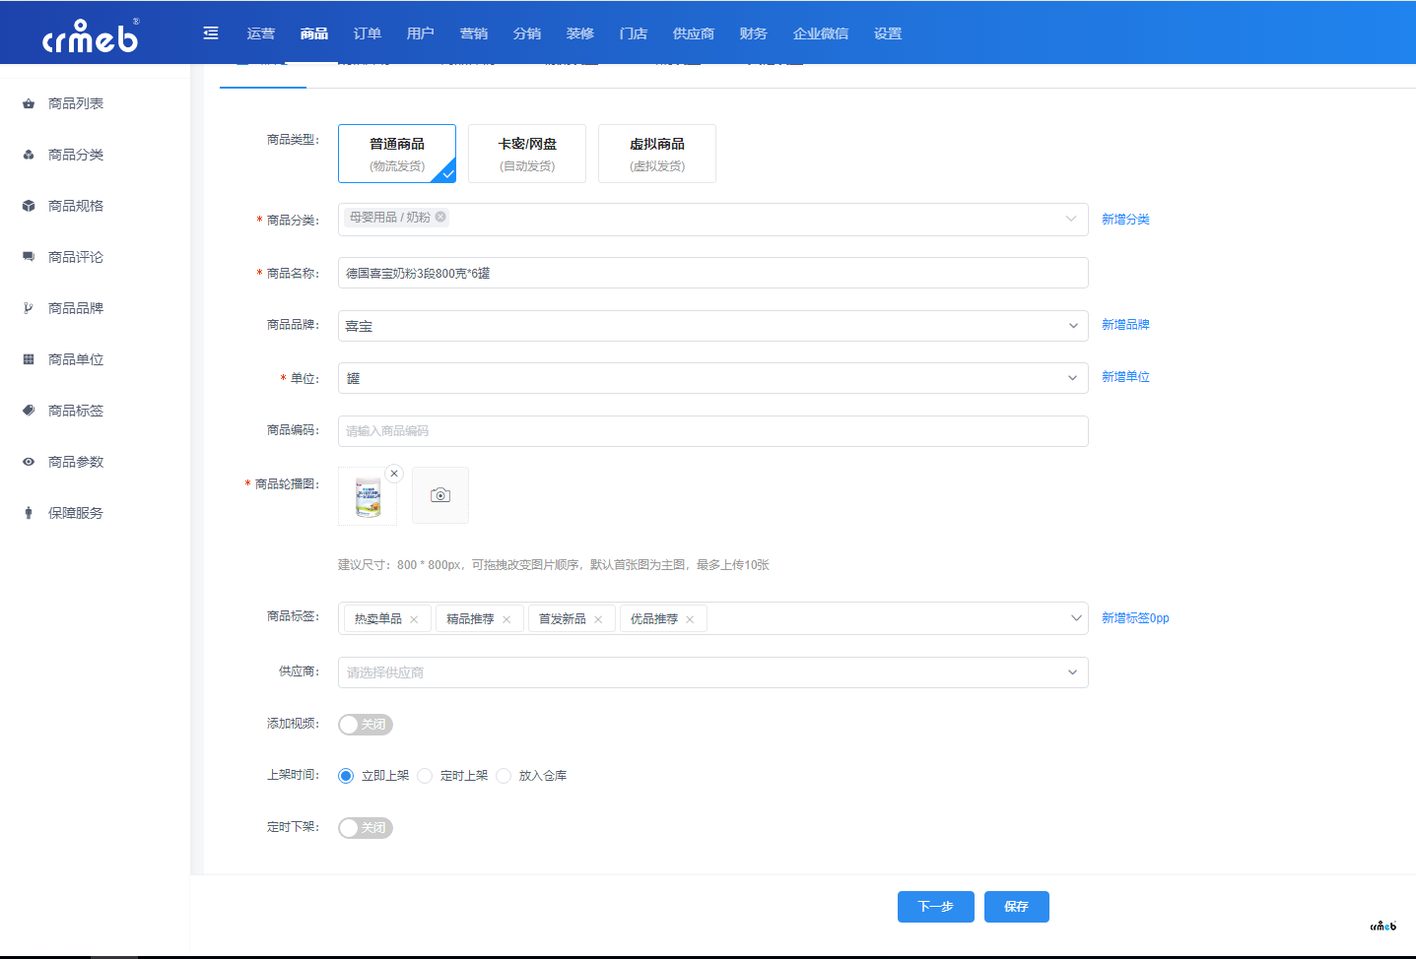
Task: Remove the 热卖单品 tag
Action: (x=414, y=619)
